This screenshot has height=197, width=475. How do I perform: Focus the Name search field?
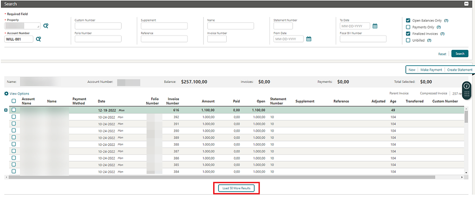pyautogui.click(x=230, y=26)
